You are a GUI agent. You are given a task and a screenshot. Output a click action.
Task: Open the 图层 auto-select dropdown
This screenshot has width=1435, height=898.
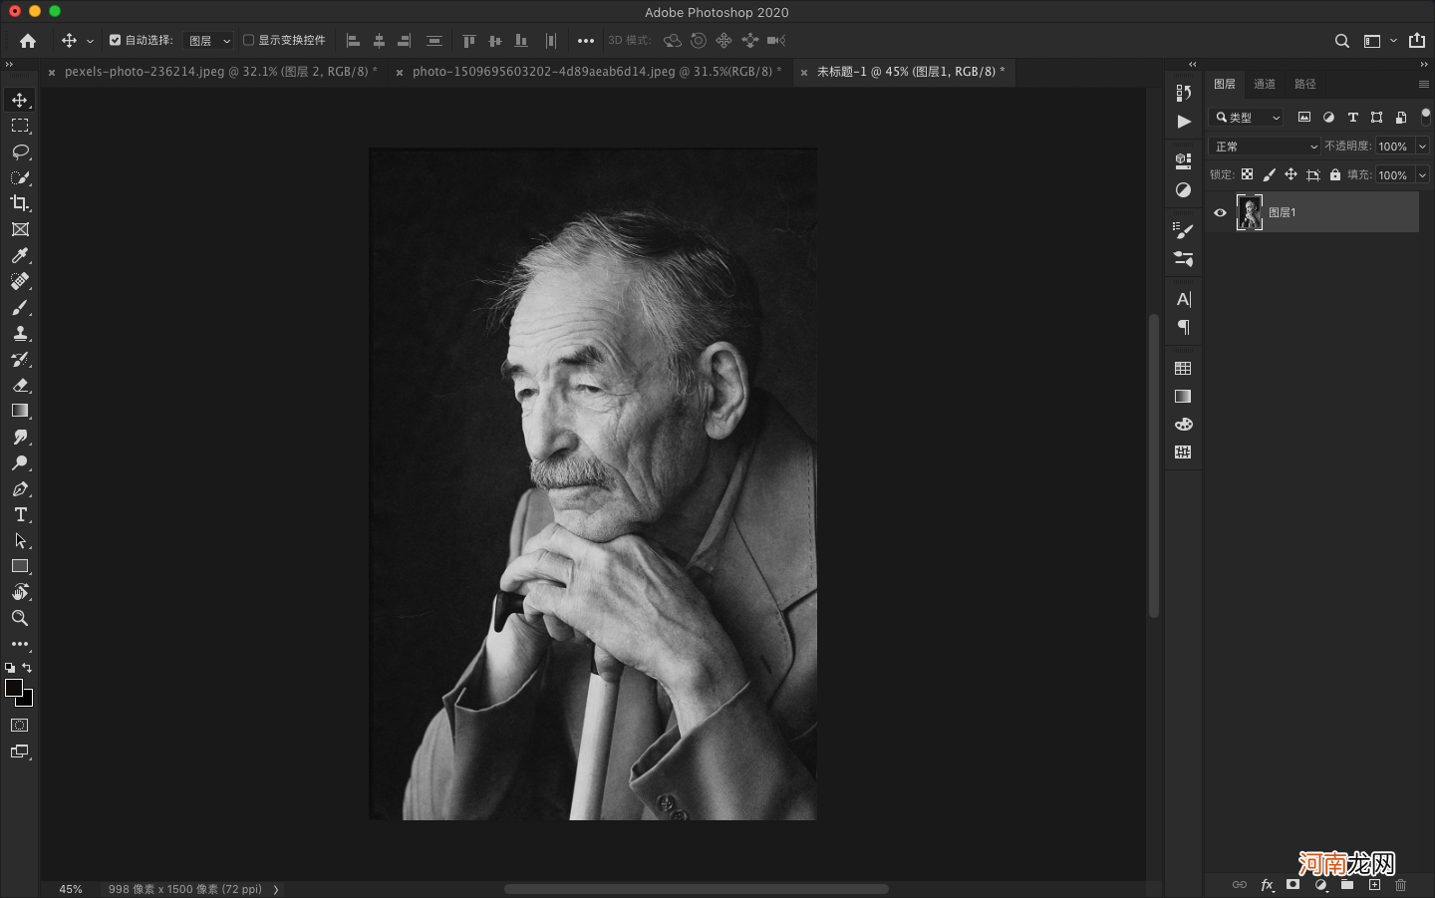coord(208,41)
